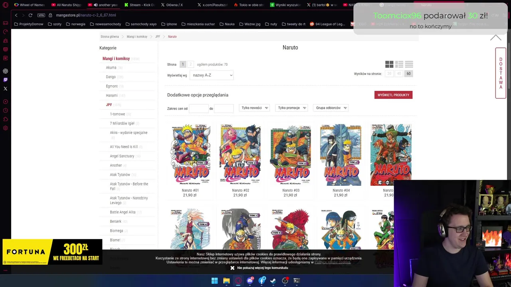Open Steam from the taskbar
Image resolution: width=511 pixels, height=287 pixels.
point(273,281)
